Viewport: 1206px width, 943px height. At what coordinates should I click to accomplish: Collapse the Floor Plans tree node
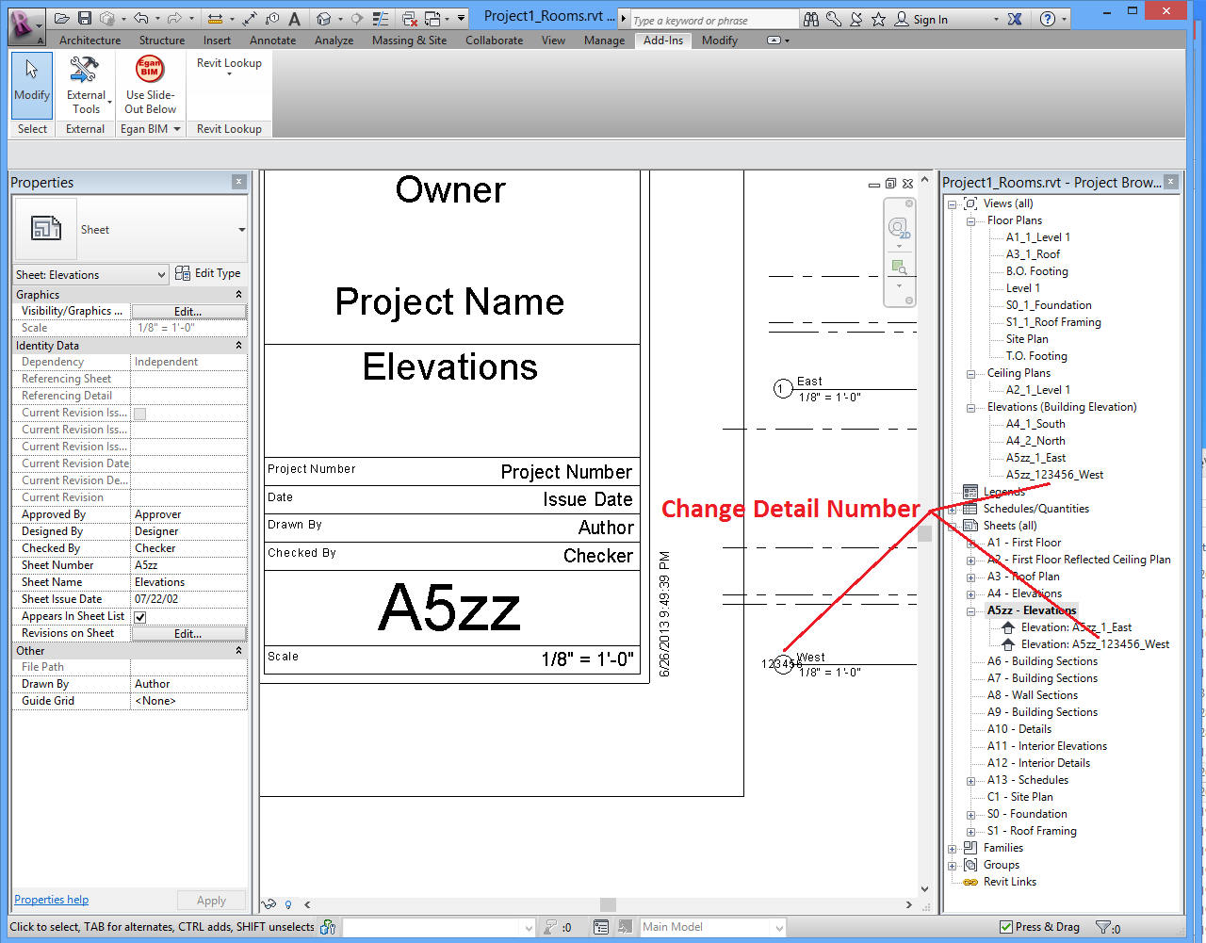pyautogui.click(x=970, y=221)
